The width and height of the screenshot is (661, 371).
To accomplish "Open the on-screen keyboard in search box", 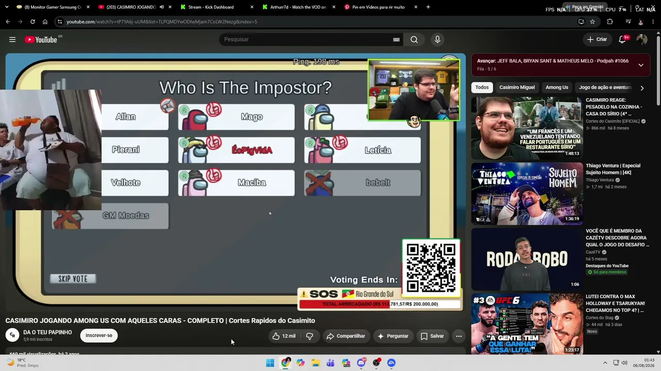I will 396,40.
